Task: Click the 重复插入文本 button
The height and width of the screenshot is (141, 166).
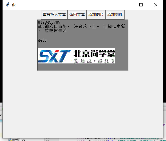Action: [x=54, y=15]
